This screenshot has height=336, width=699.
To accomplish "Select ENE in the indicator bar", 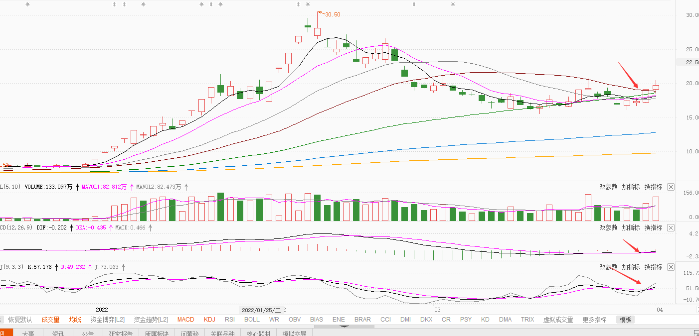I will pyautogui.click(x=339, y=320).
